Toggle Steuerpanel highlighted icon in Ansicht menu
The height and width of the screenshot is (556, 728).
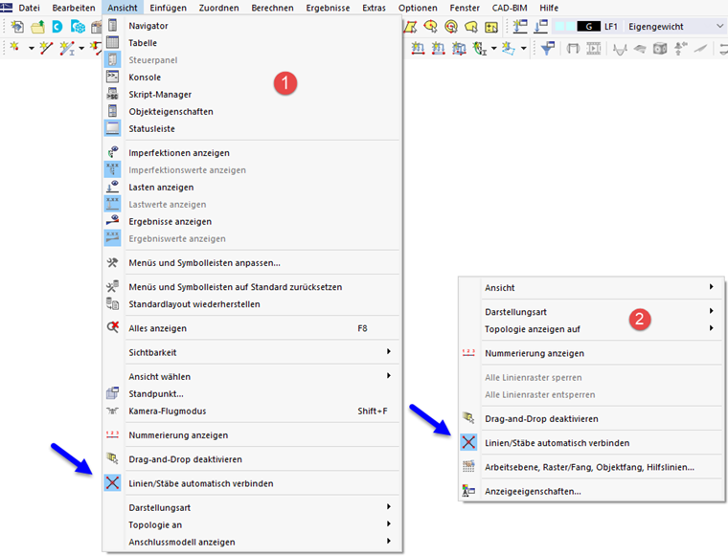coord(112,59)
